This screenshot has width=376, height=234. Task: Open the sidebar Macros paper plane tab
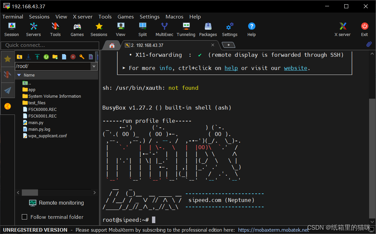coord(8,90)
